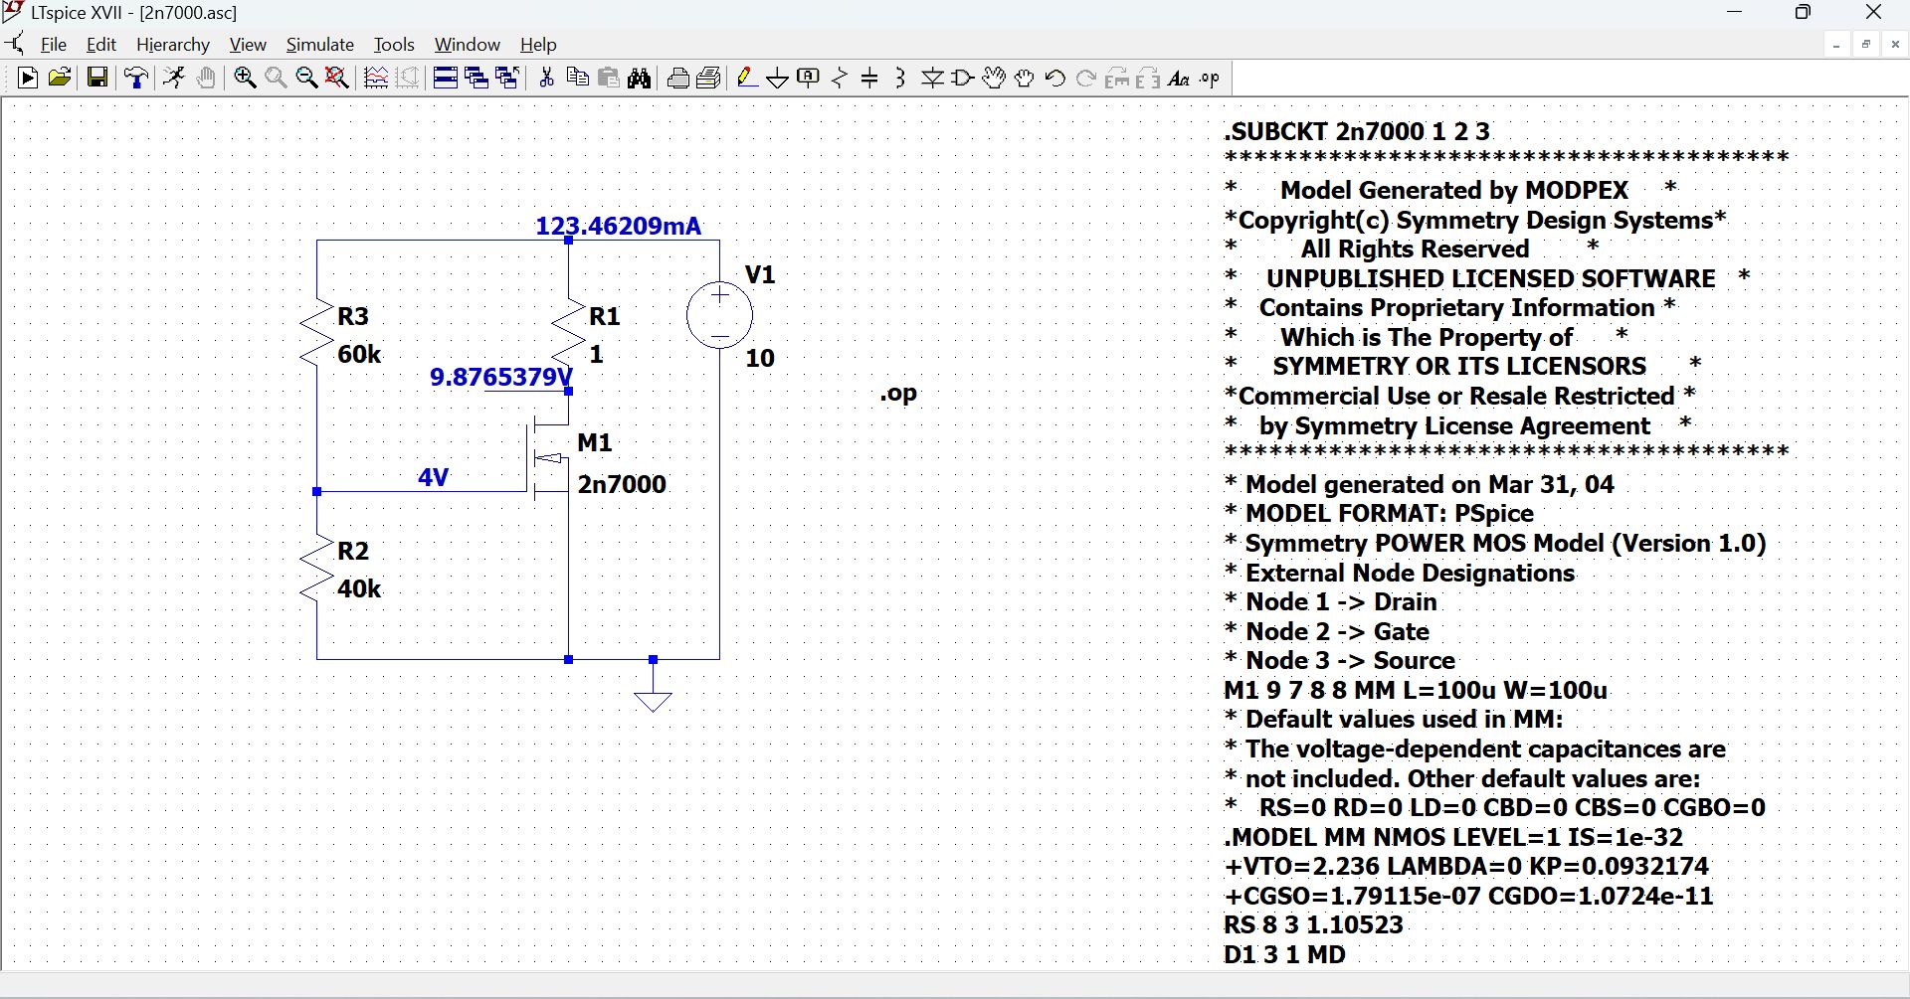
Task: Tile windows with the stacked panes icon
Action: point(446,79)
